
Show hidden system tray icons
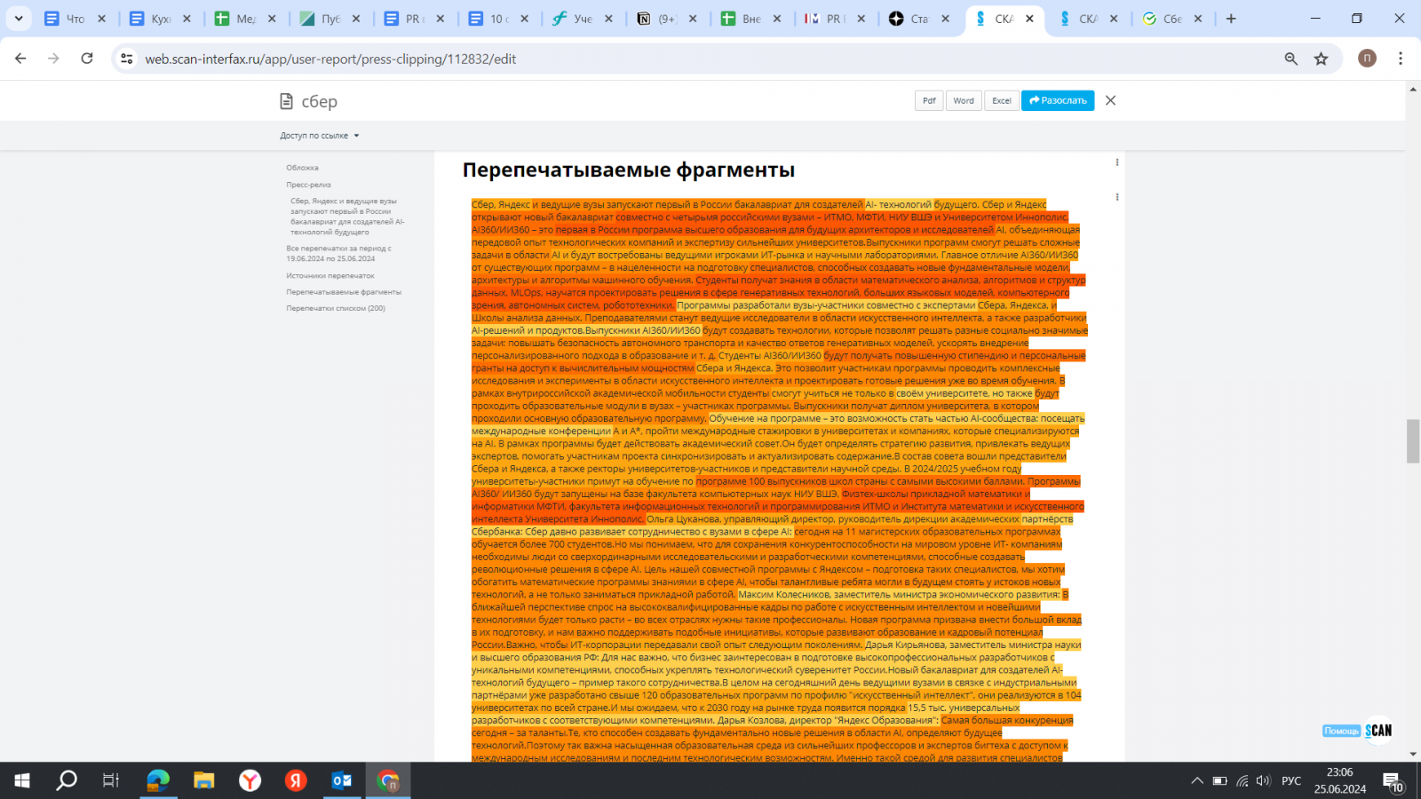(1196, 781)
